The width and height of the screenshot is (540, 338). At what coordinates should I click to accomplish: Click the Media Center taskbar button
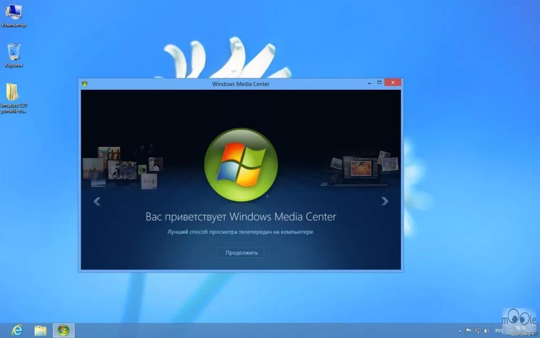pyautogui.click(x=63, y=331)
